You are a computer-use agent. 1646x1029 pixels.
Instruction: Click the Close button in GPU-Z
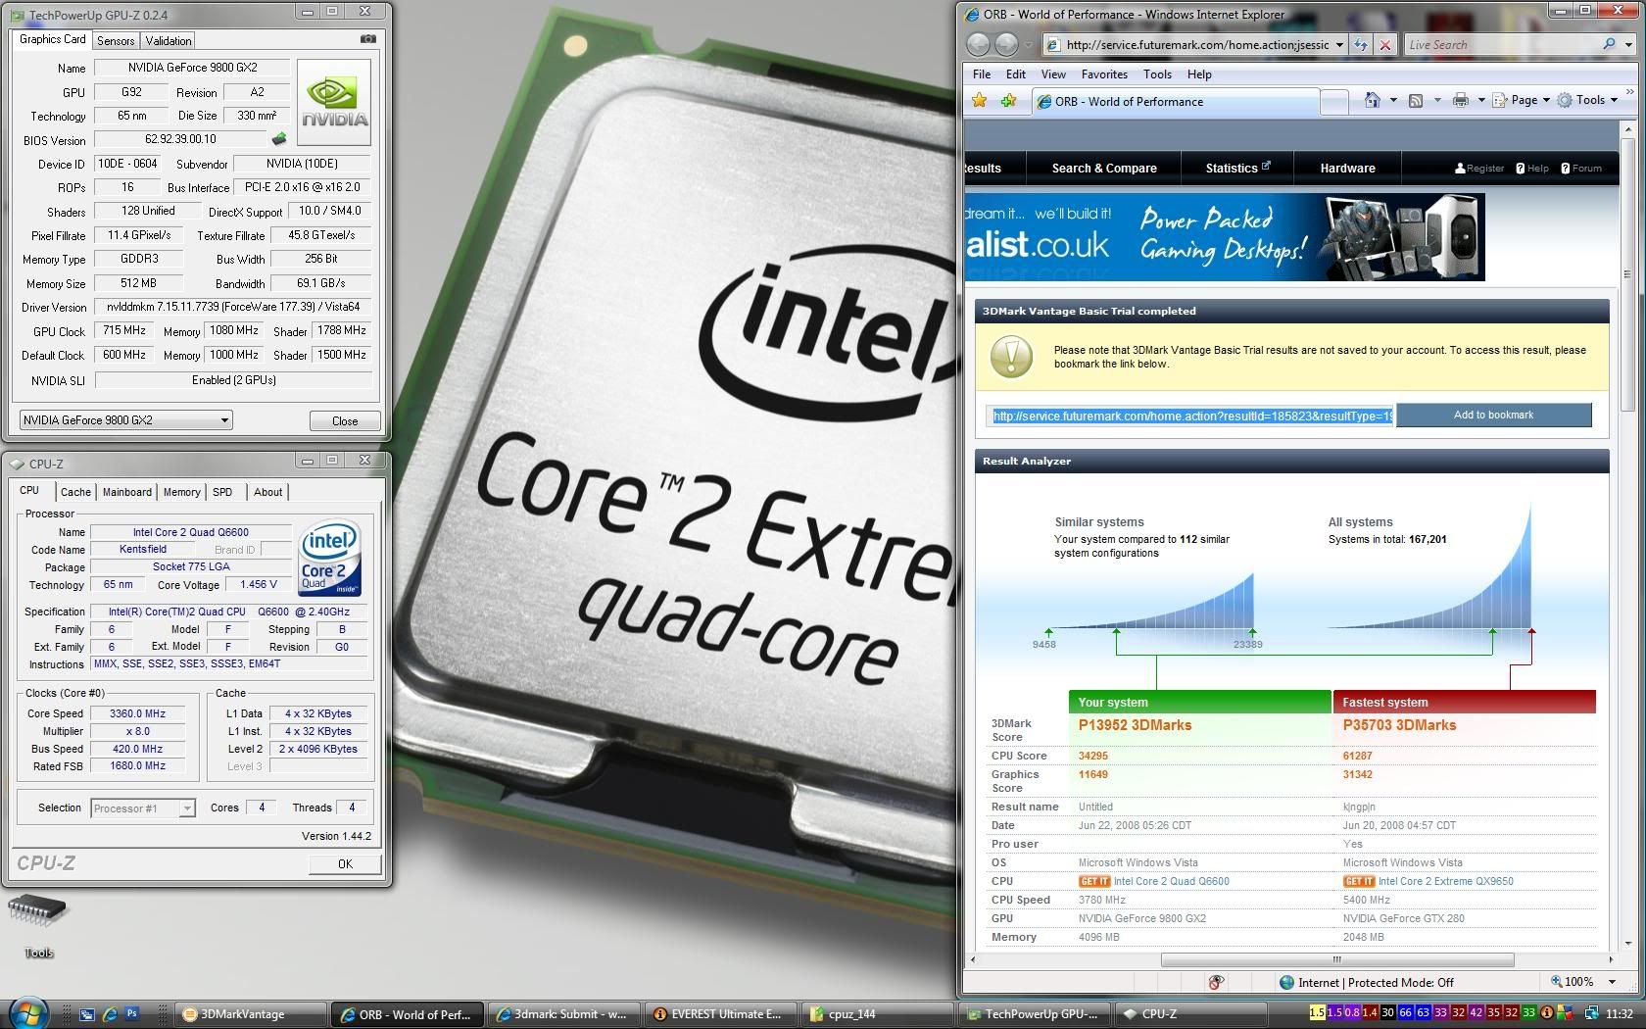[345, 420]
